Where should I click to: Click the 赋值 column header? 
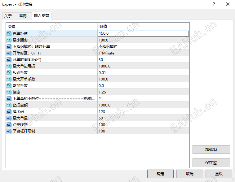click(x=143, y=27)
